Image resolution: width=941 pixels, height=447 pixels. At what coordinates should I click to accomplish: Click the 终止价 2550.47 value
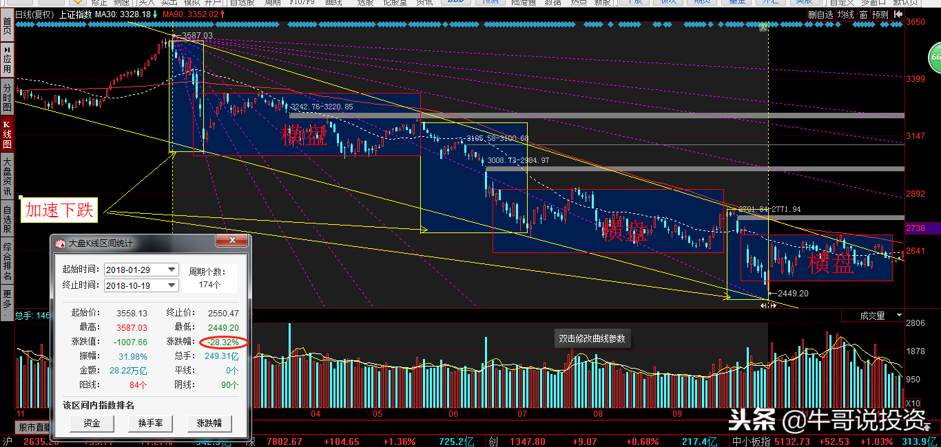tap(223, 313)
